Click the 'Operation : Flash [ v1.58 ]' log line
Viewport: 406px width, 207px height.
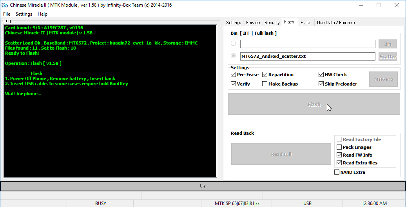33,63
